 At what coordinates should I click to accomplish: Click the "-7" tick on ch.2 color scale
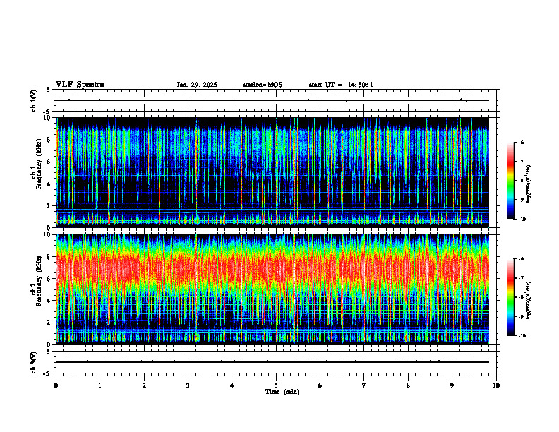click(x=521, y=278)
